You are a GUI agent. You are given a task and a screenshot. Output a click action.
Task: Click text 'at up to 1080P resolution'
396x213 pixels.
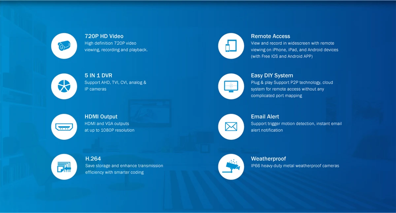coord(110,130)
